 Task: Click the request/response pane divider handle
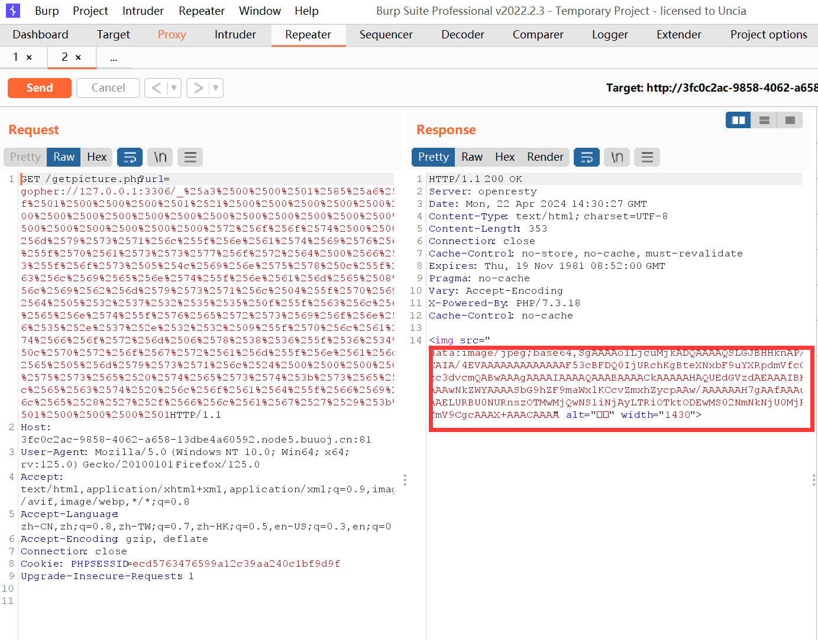click(x=405, y=480)
